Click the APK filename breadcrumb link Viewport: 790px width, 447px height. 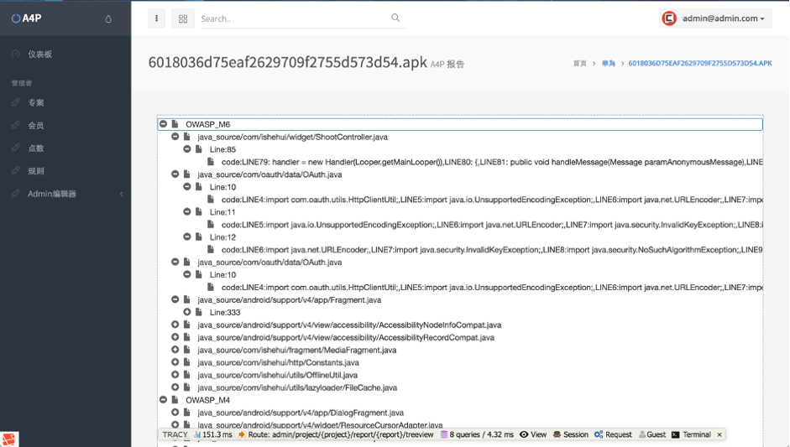700,63
